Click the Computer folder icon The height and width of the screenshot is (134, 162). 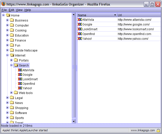[12, 25]
